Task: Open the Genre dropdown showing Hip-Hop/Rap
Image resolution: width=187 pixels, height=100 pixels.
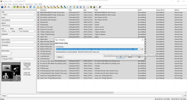Action: [x=34, y=31]
